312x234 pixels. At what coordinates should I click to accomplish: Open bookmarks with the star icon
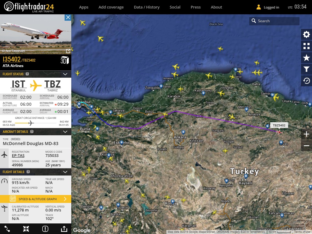click(x=307, y=58)
